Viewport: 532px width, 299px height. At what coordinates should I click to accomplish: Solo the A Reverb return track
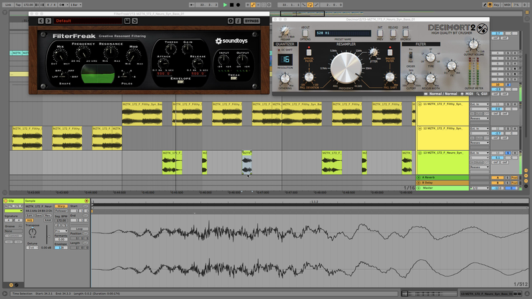(x=508, y=177)
